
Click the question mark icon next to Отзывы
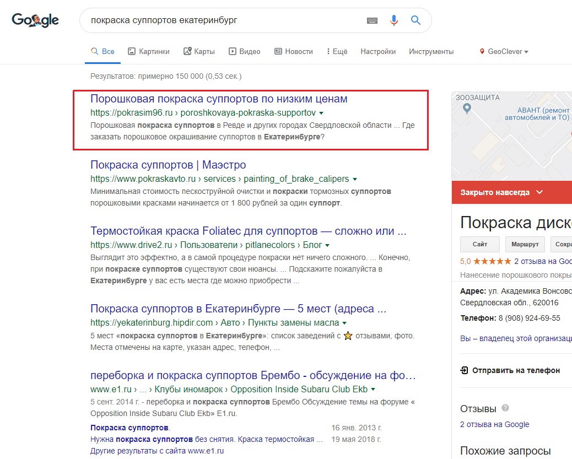(505, 407)
